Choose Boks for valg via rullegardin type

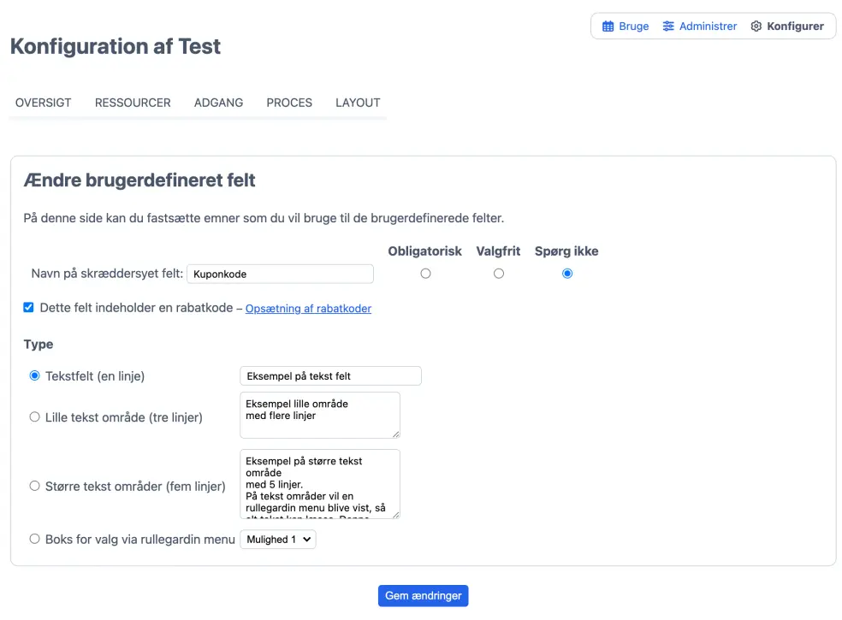click(x=35, y=539)
